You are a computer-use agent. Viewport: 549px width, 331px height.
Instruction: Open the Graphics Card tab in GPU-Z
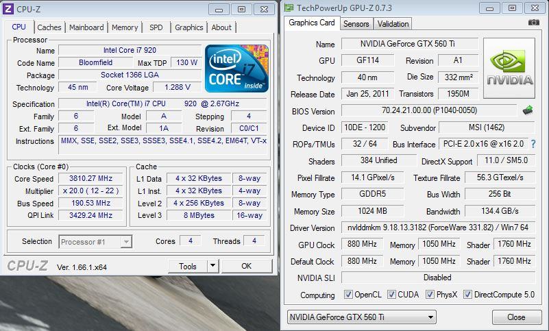[x=312, y=23]
